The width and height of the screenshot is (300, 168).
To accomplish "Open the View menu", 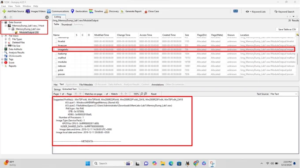I will pos(10,6).
